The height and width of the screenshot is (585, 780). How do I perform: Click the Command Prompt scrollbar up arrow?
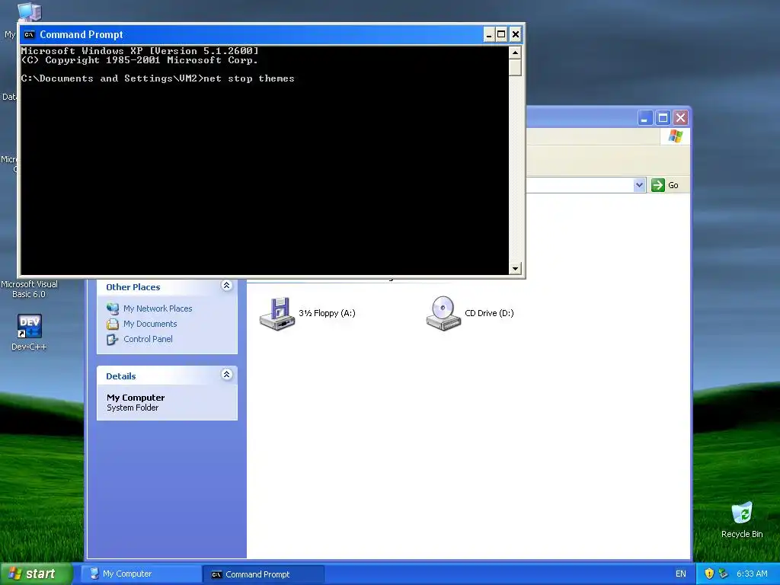pos(515,53)
